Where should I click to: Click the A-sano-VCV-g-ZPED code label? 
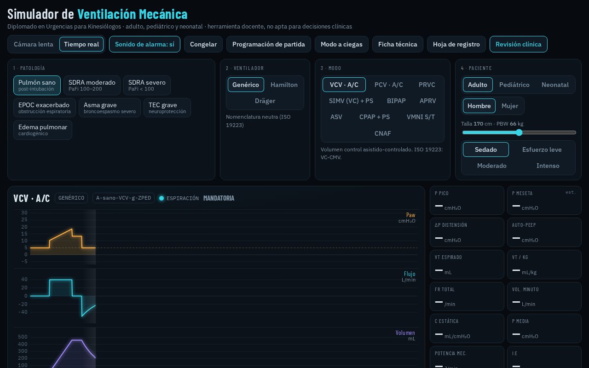pos(123,198)
